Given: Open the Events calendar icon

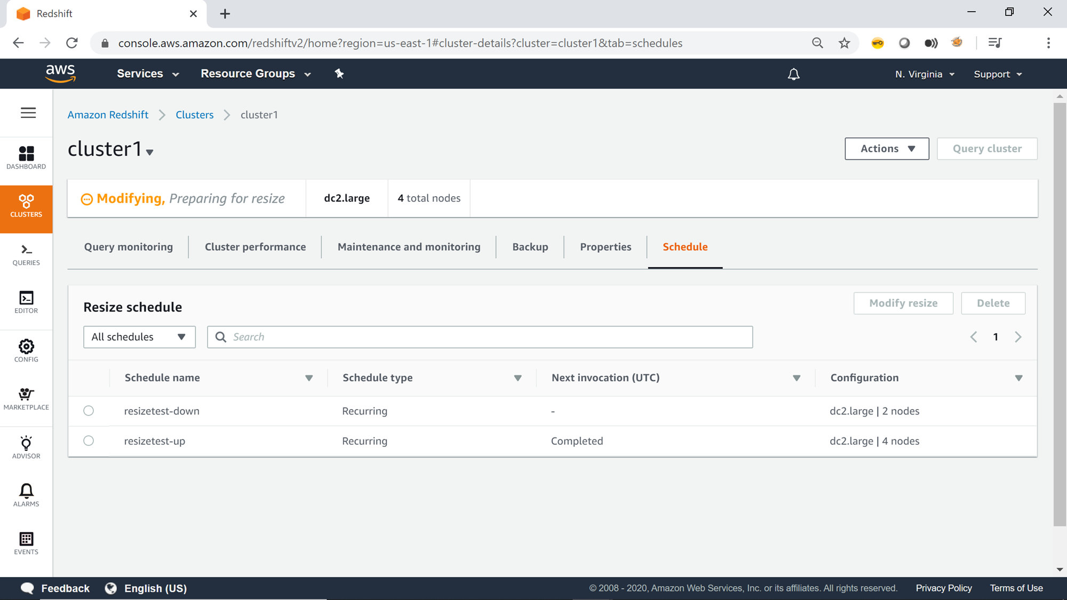Looking at the screenshot, I should tap(26, 543).
